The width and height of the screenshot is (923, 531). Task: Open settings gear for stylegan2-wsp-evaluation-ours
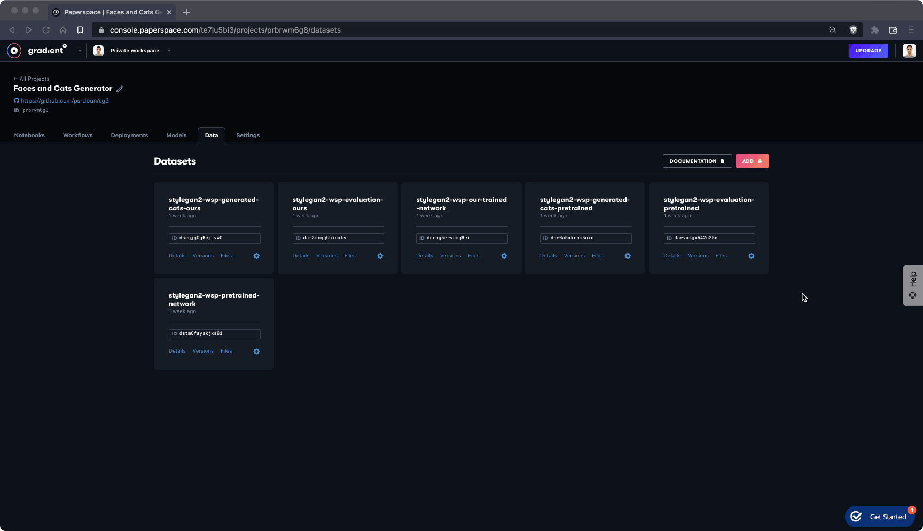pyautogui.click(x=380, y=256)
